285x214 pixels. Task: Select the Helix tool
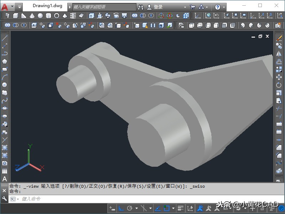(x=73, y=16)
